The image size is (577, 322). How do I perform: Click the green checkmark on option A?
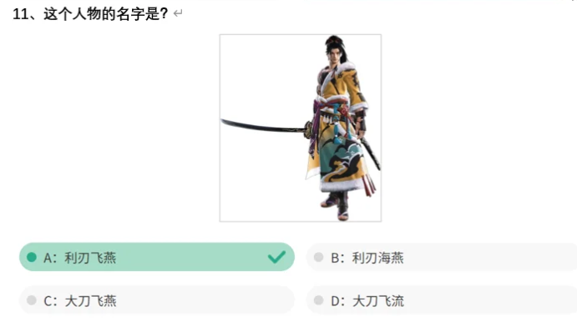coord(276,257)
